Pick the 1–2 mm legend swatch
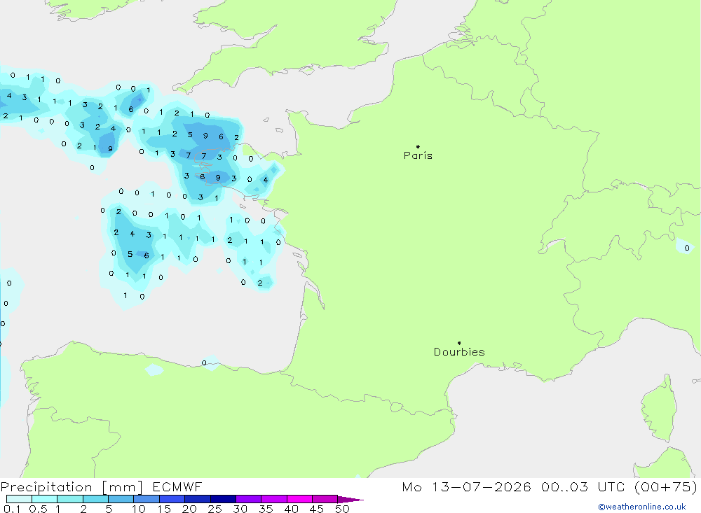This screenshot has height=513, width=701. [x=70, y=499]
